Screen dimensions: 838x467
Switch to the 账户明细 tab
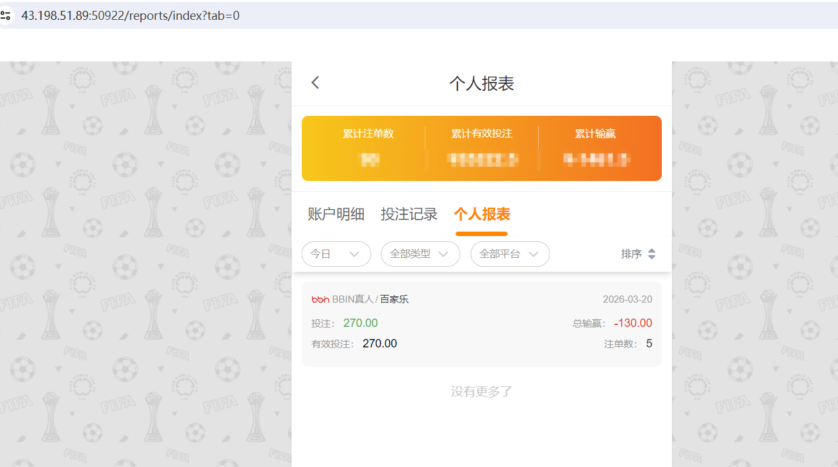click(x=336, y=214)
